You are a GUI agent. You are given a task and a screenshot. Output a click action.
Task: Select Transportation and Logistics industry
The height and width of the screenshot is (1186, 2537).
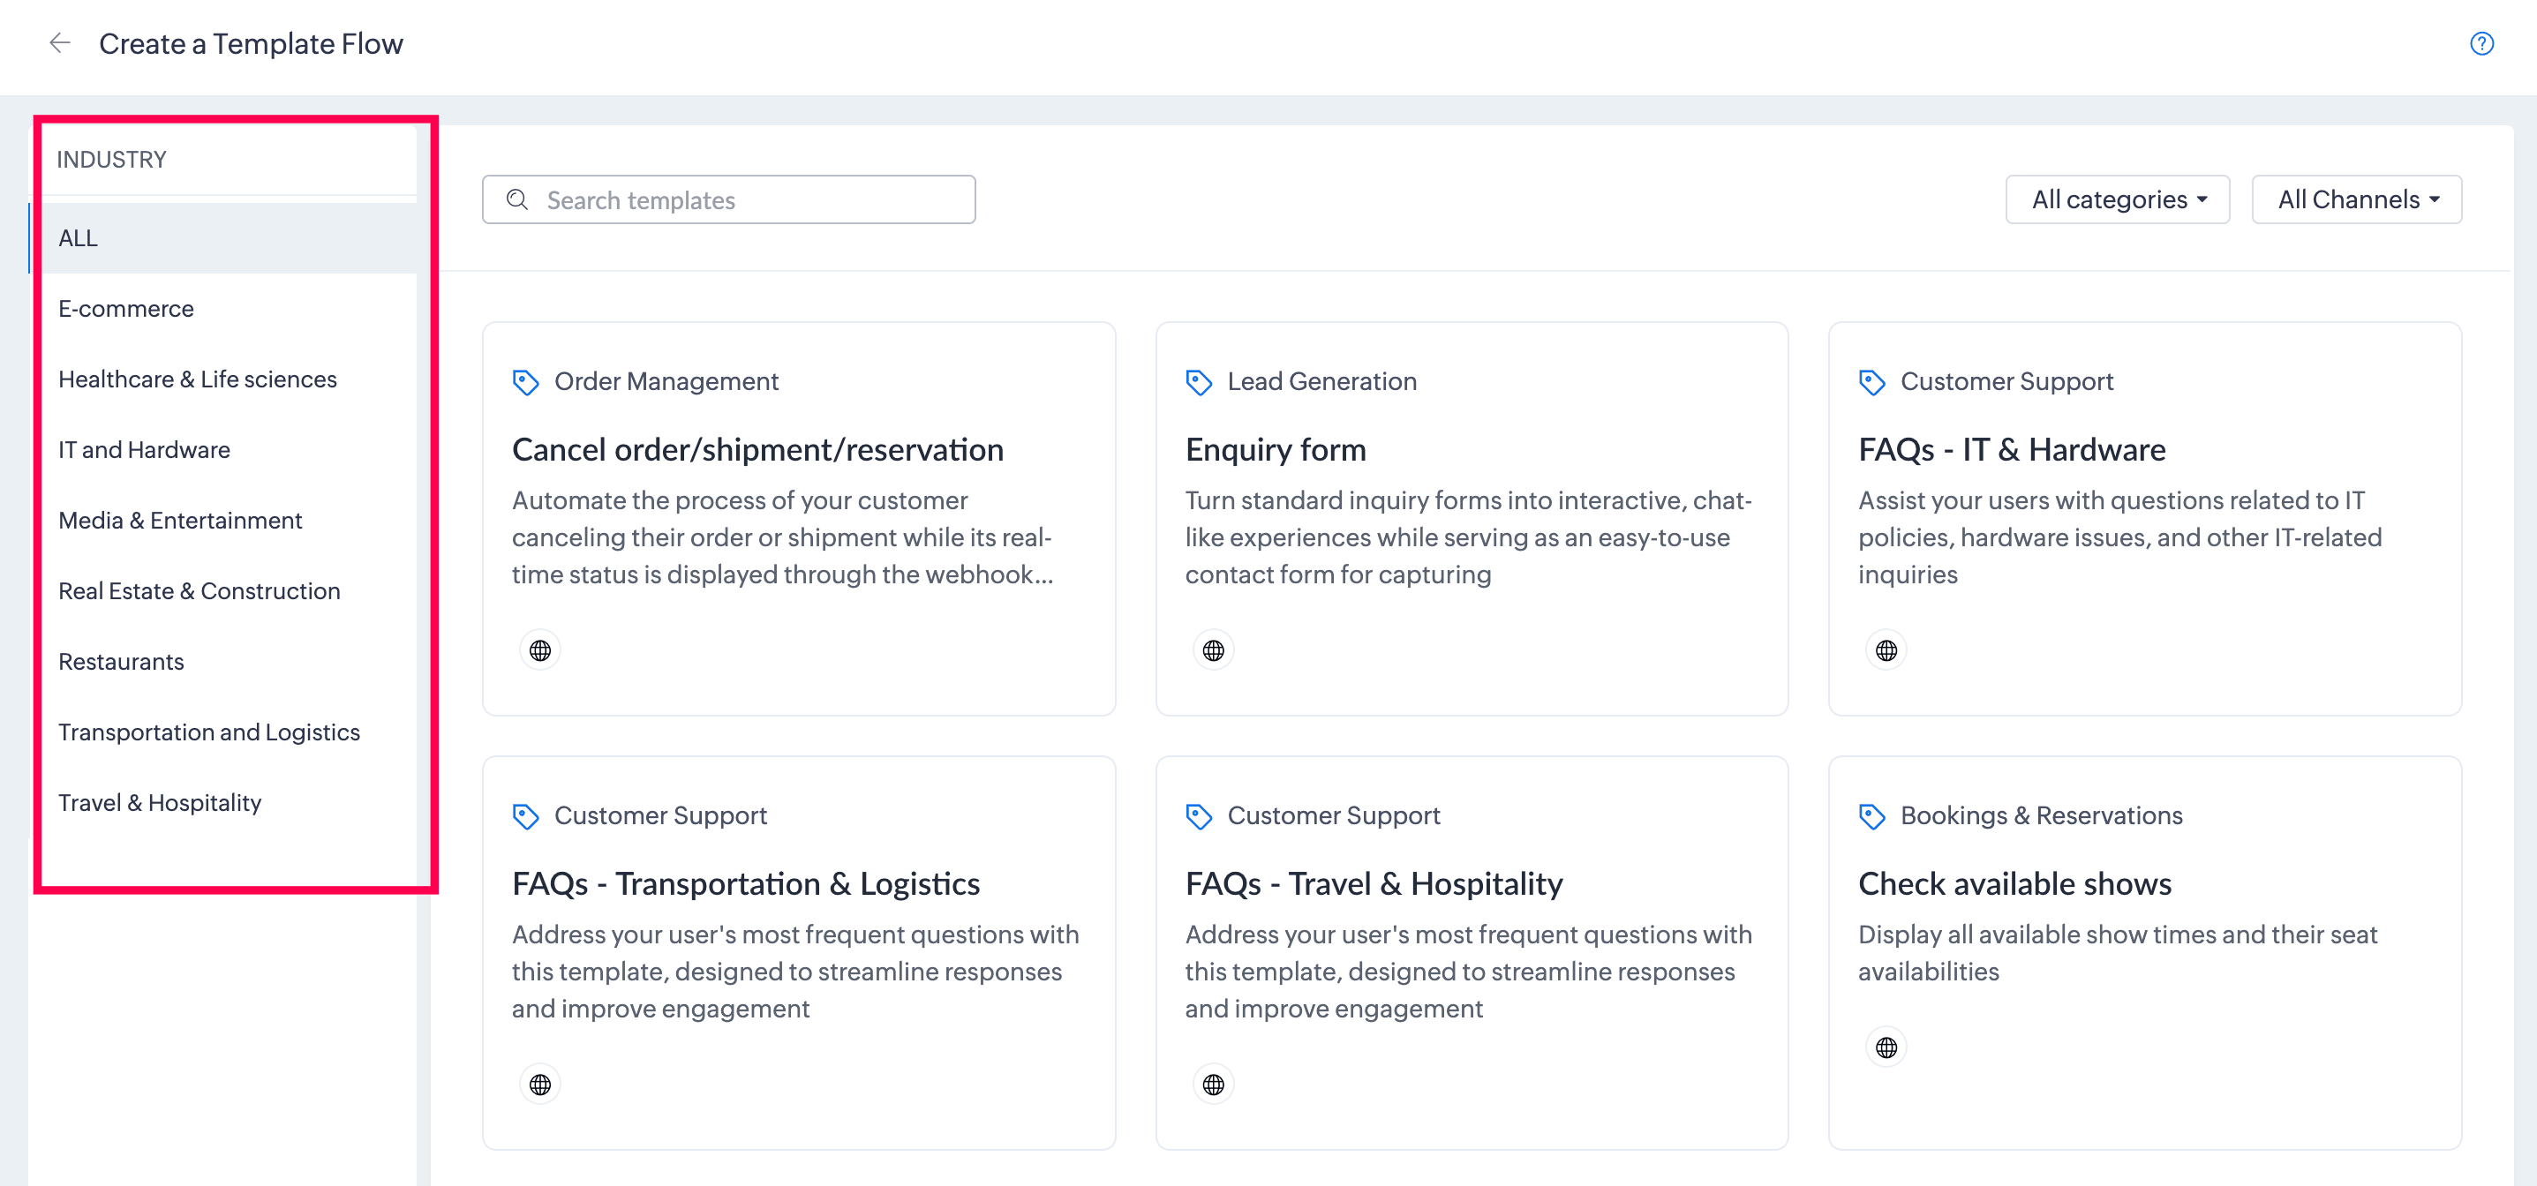click(222, 732)
